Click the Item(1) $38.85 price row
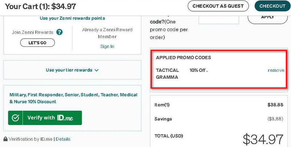Viewport: 291px width, 147px height. coord(219,105)
